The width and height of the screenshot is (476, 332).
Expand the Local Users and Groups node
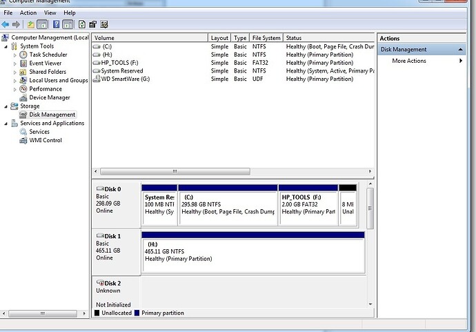click(15, 81)
